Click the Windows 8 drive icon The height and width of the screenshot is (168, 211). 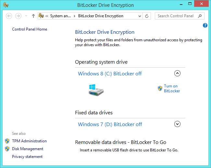96,90
